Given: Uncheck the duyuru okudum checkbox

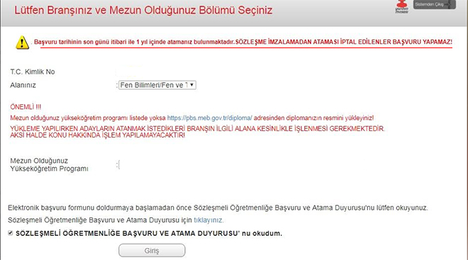Looking at the screenshot, I should click(11, 233).
